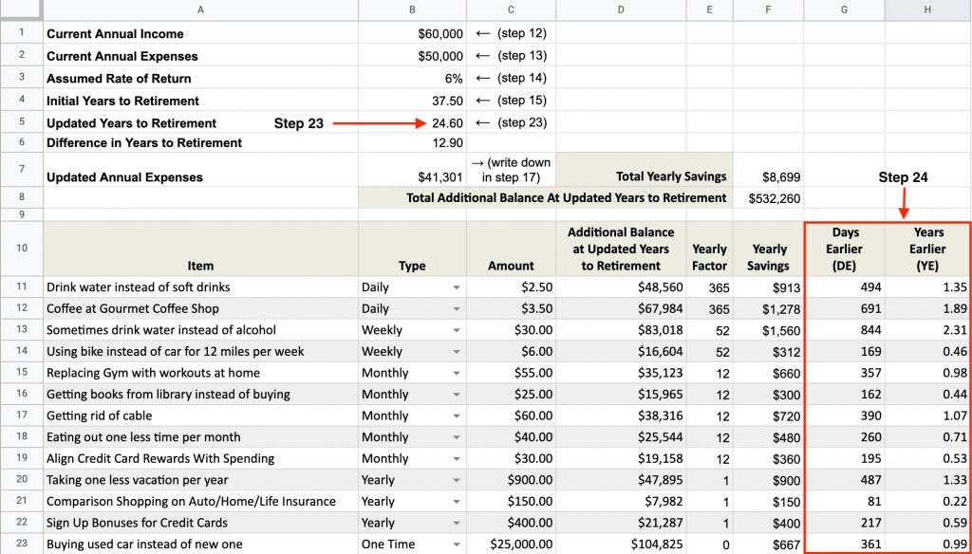Expand Type dropdown for Getting rid of cable
Screen dimensions: 972x554
[x=457, y=416]
